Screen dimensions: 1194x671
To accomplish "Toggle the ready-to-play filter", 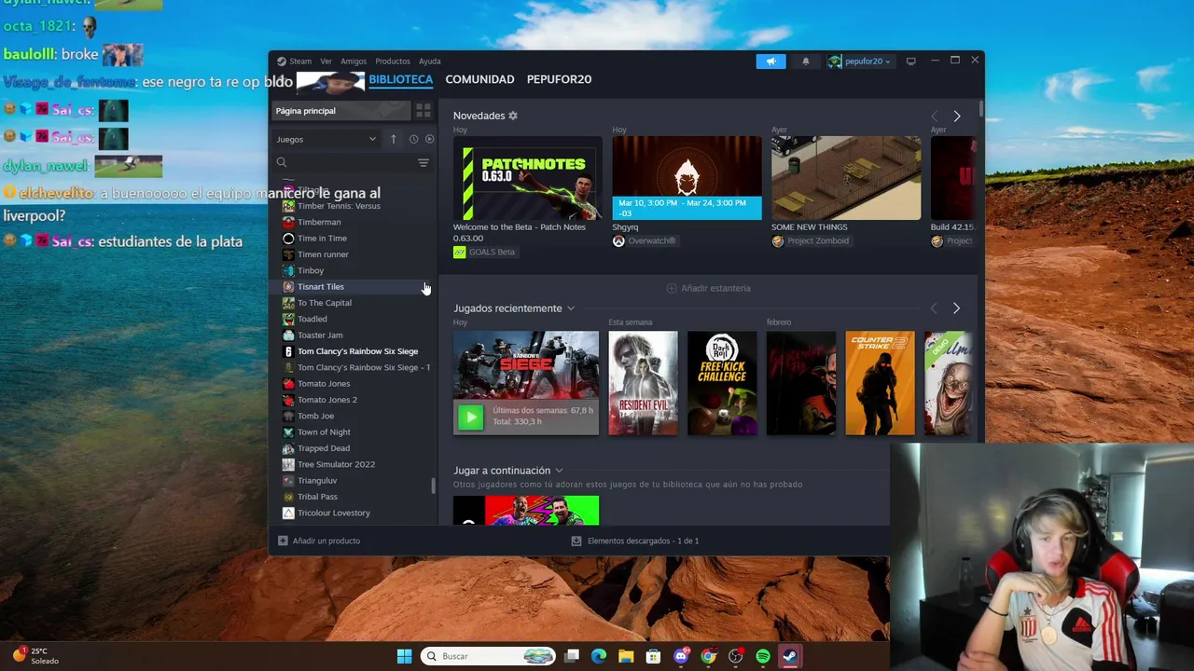I will [x=429, y=139].
